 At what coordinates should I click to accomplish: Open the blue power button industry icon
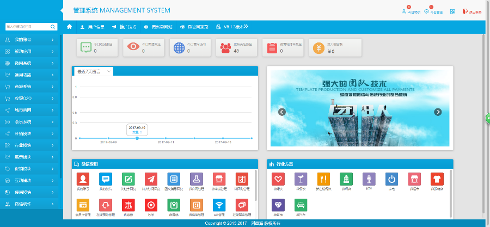pyautogui.click(x=391, y=179)
